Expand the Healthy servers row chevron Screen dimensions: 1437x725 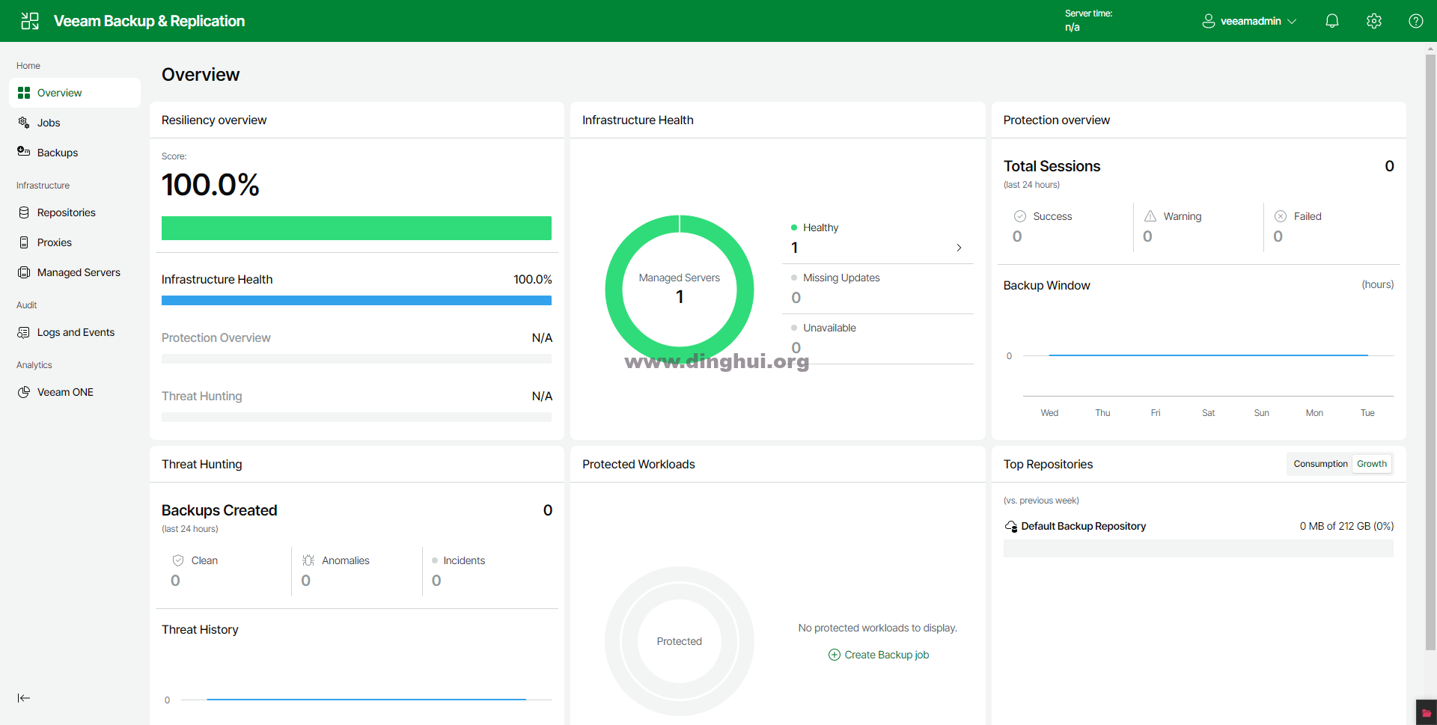click(x=959, y=248)
